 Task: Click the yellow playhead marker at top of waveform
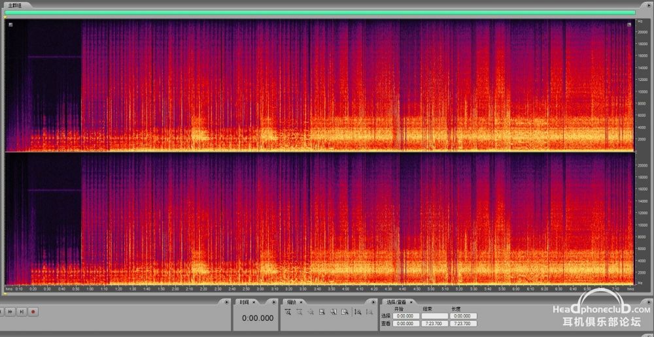5,17
